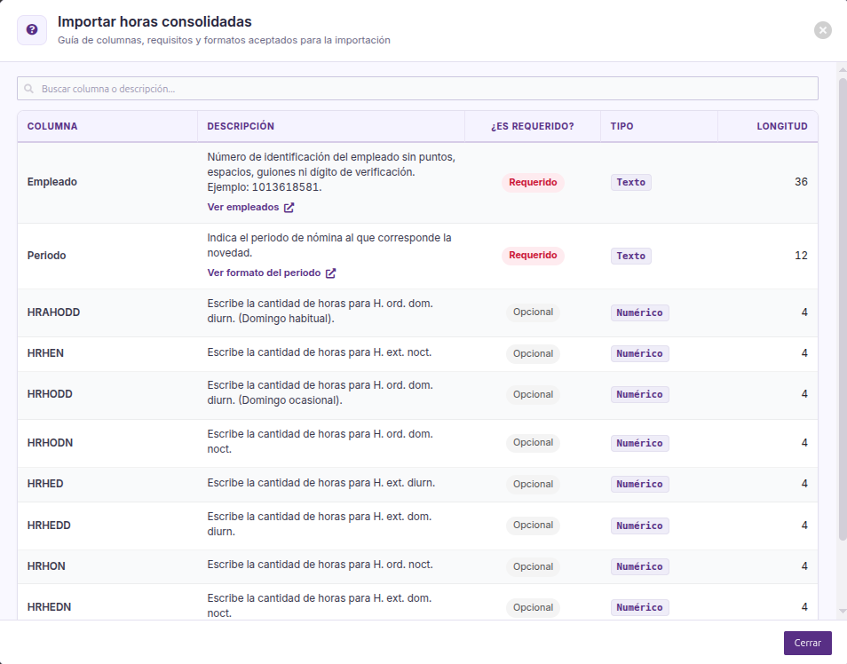Select the HRHEDD column name
Screen dimensions: 847x664
pos(49,526)
